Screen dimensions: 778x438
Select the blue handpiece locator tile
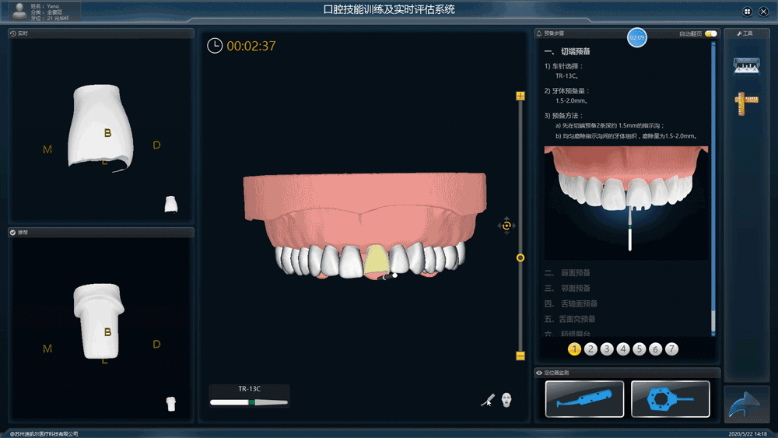pyautogui.click(x=584, y=399)
